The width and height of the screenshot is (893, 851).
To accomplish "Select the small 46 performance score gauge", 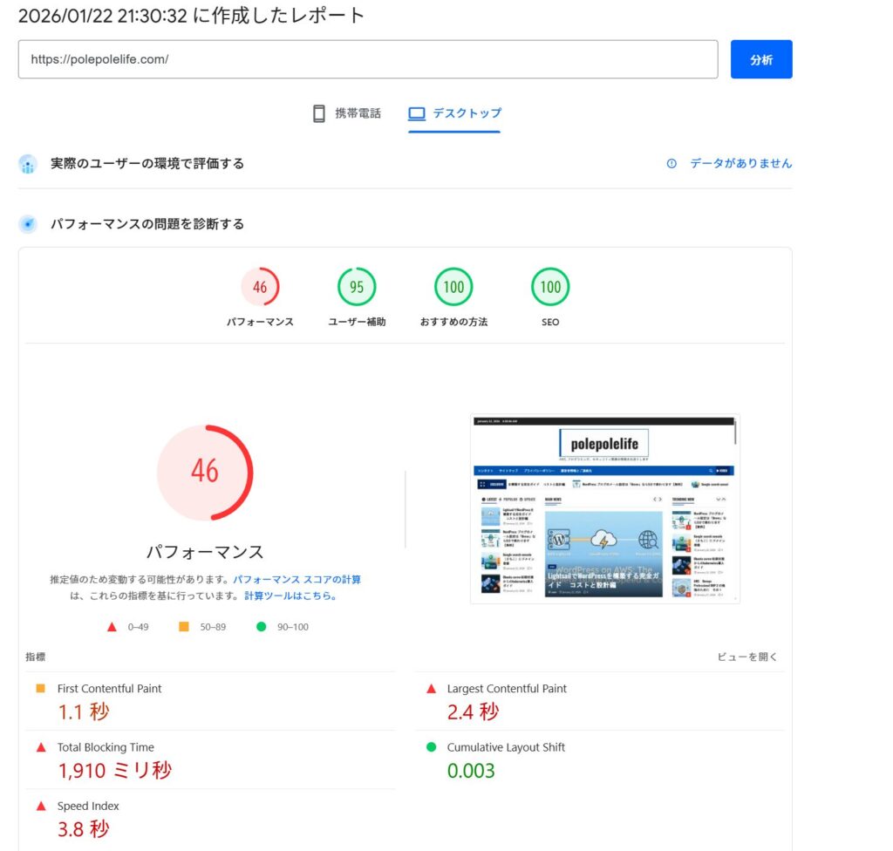I will 260,287.
